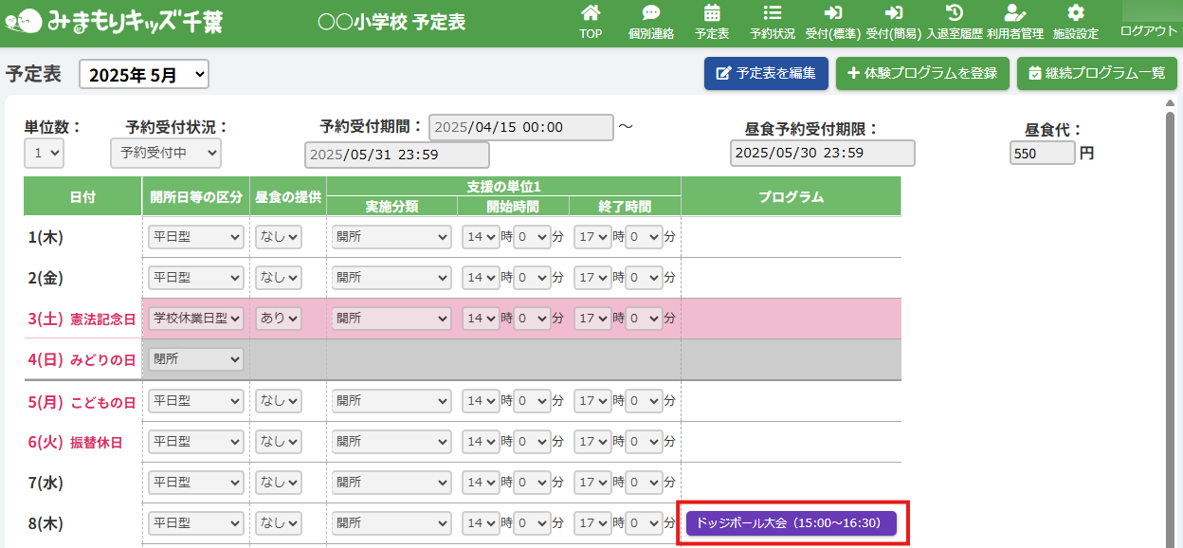This screenshot has width=1183, height=548.
Task: Open 利用者管理 user icon
Action: click(x=1014, y=13)
